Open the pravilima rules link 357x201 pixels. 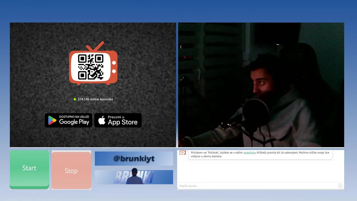[249, 153]
